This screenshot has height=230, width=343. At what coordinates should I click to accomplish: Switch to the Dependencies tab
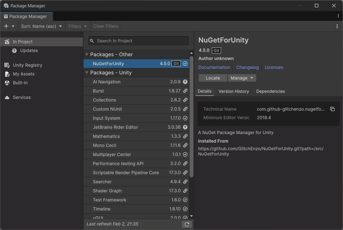(x=270, y=91)
